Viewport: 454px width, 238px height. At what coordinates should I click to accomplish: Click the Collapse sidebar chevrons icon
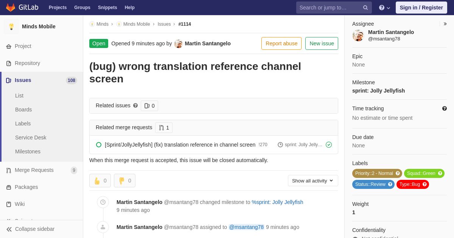pos(9,229)
